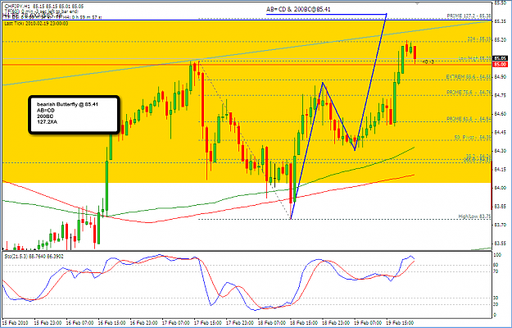Click the 84.45 value on price axis
512x328 pixels.
coord(500,132)
